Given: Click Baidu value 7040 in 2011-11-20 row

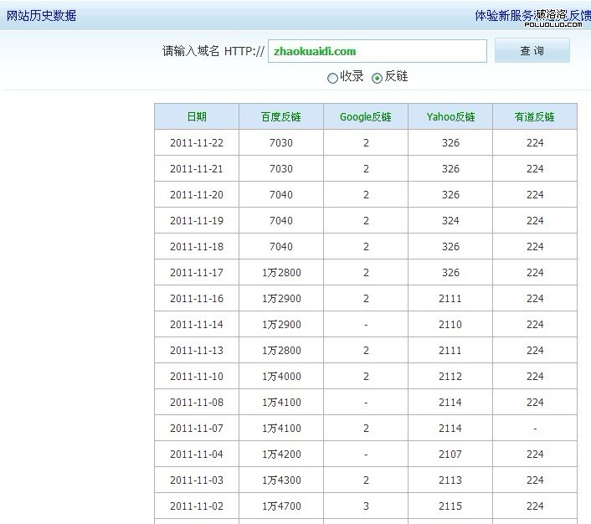Looking at the screenshot, I should pyautogui.click(x=281, y=195).
